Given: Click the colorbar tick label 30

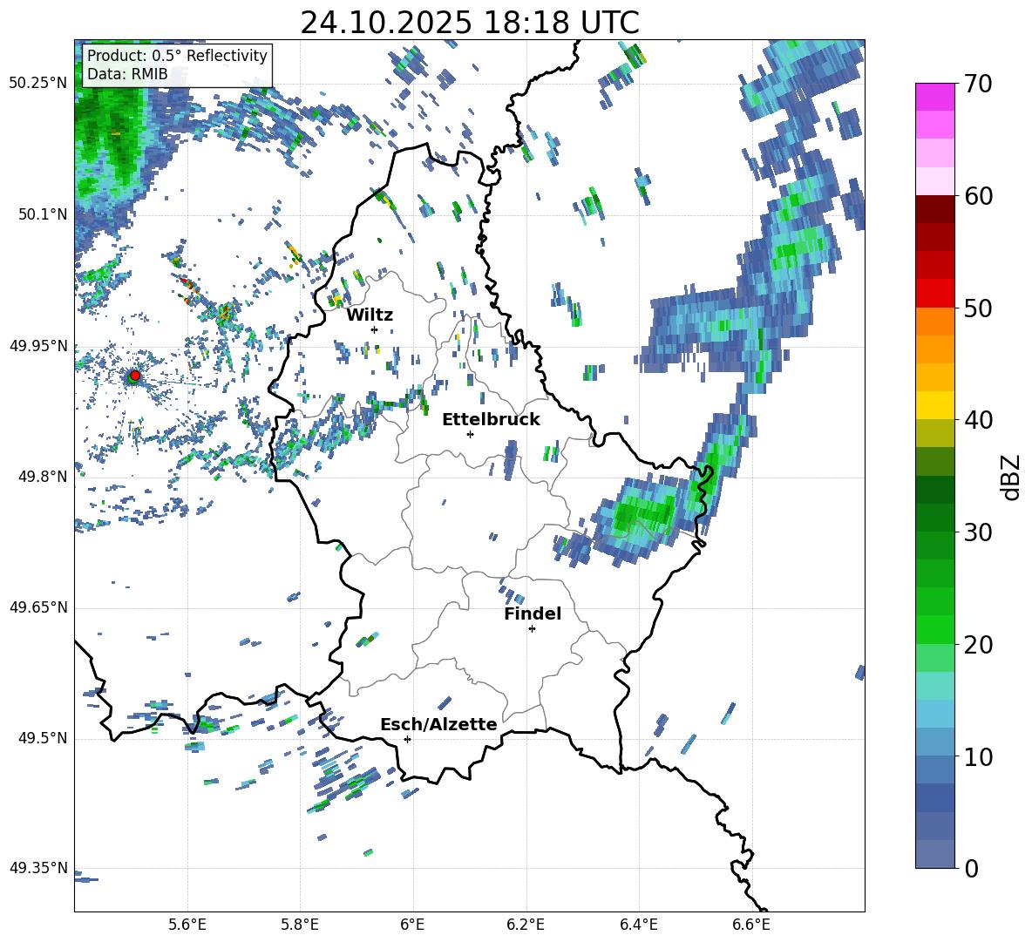Looking at the screenshot, I should point(978,532).
